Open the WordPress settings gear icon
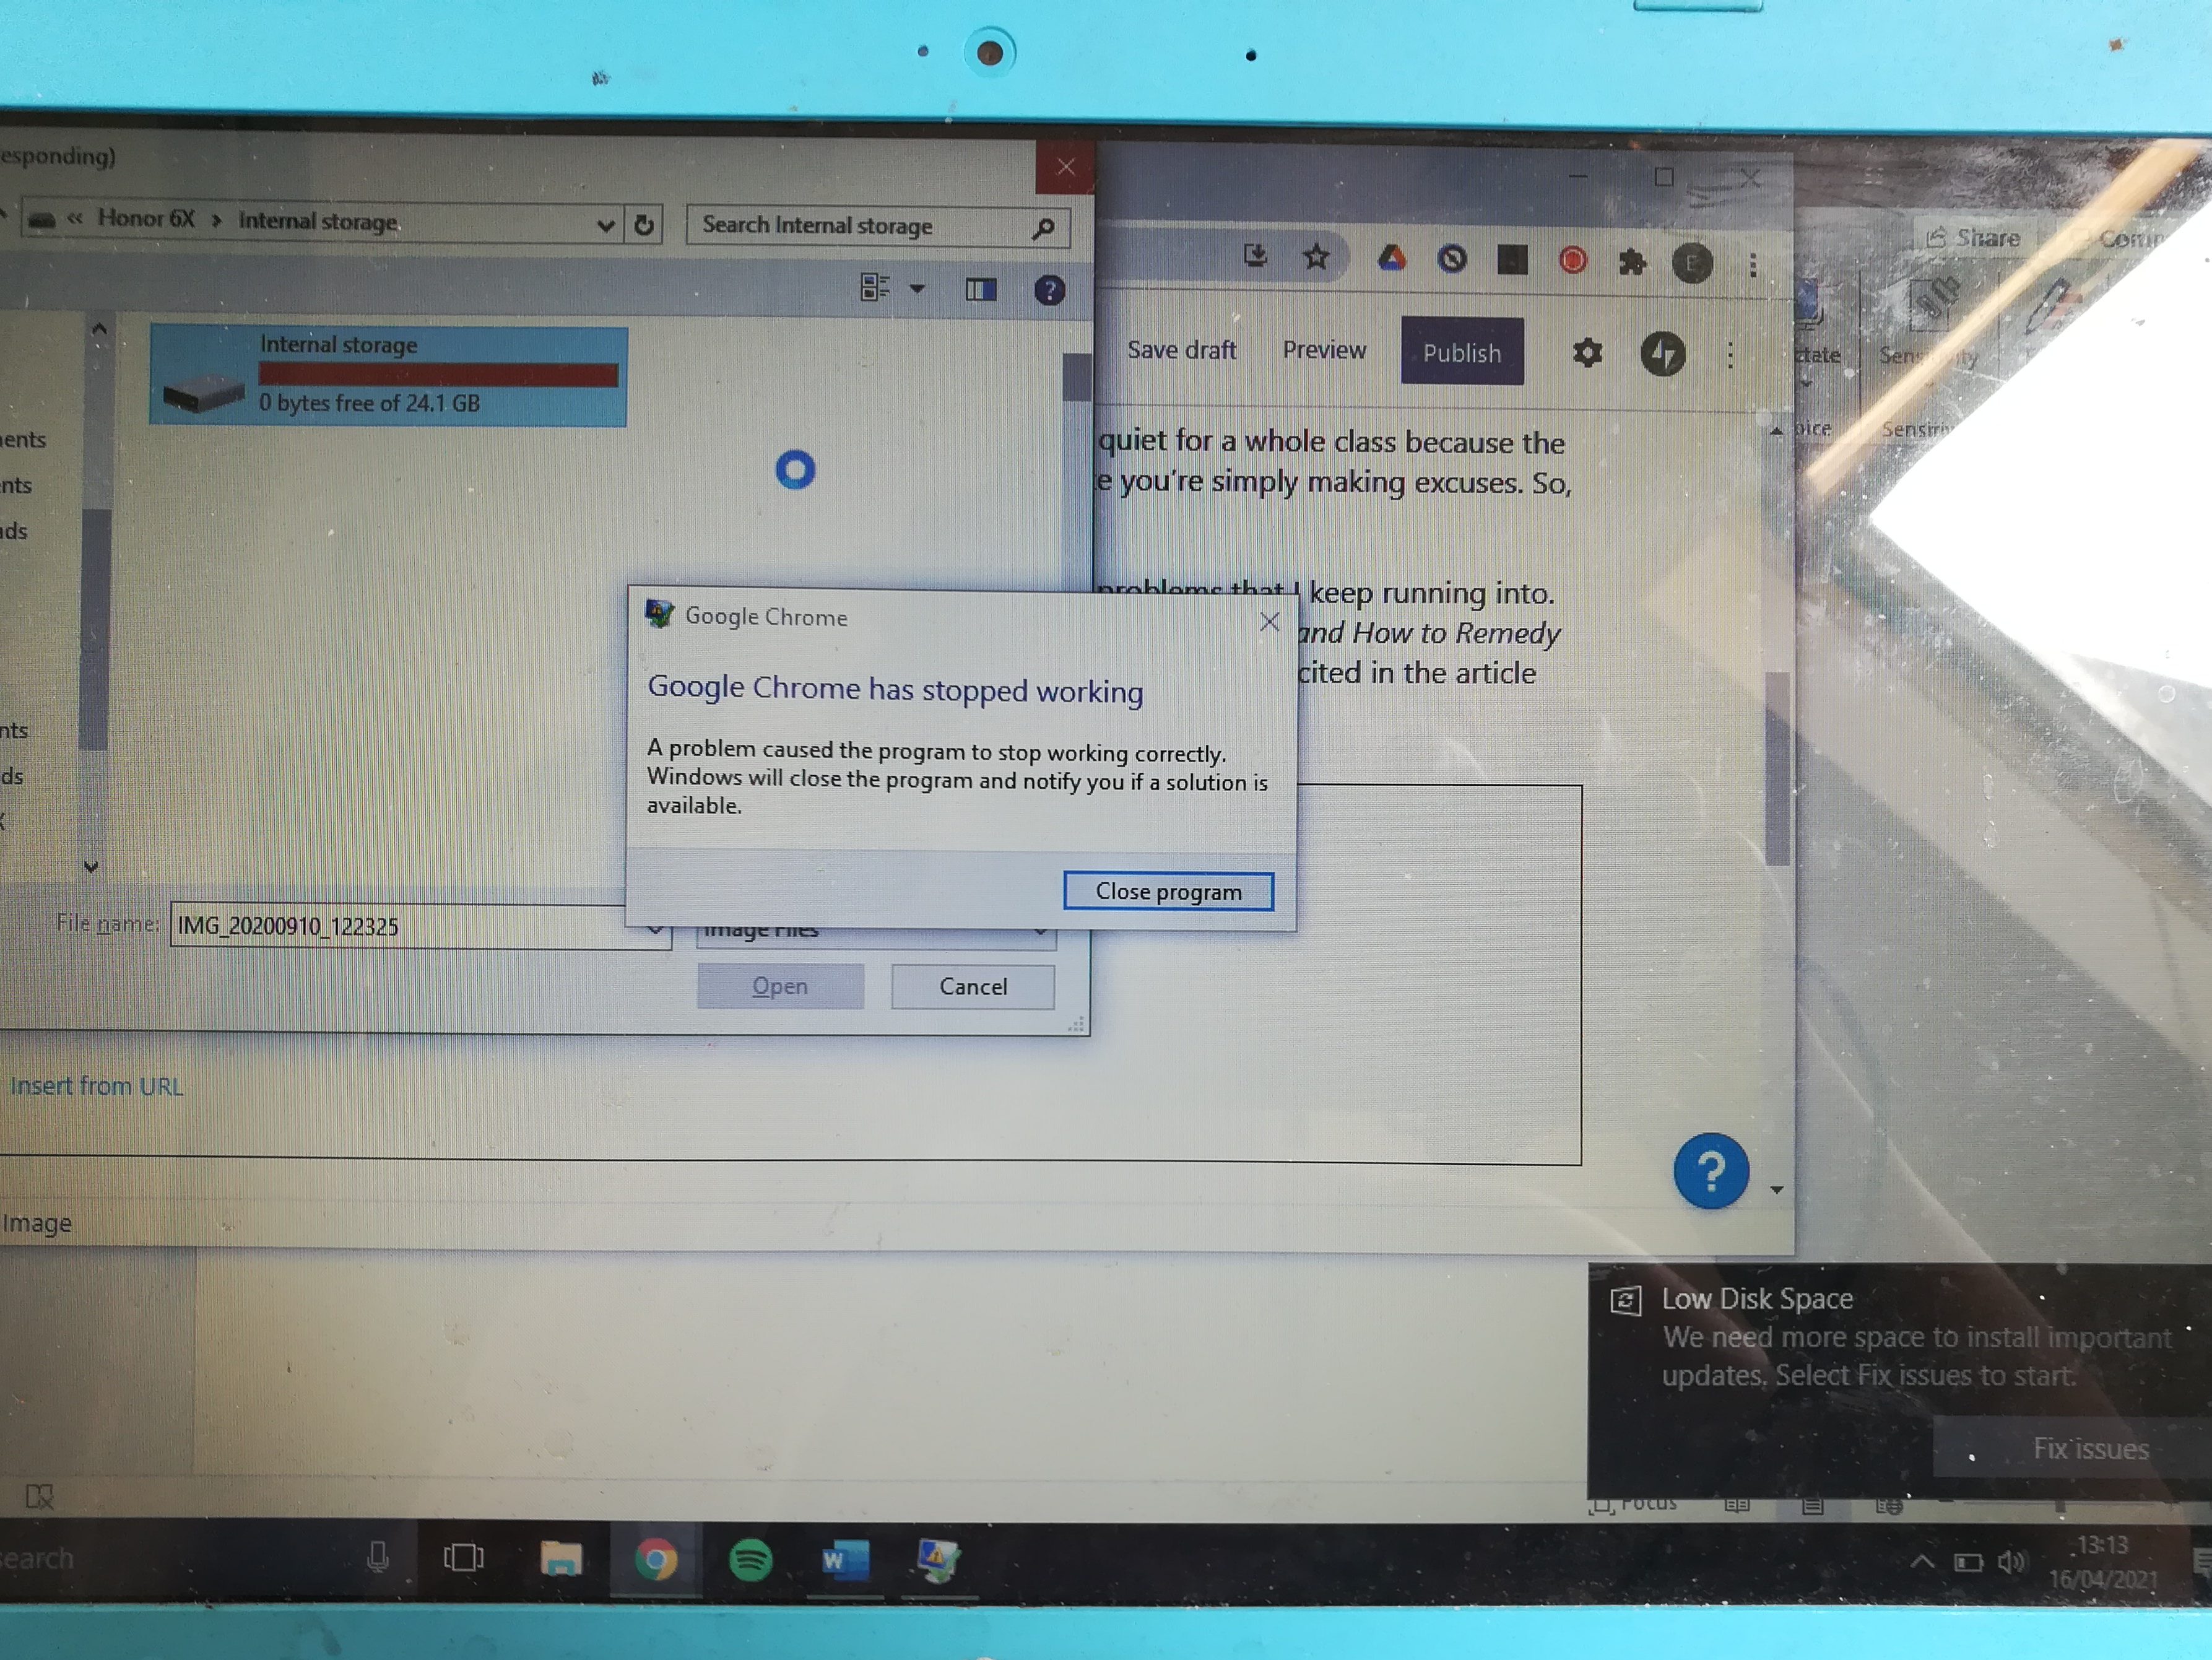Viewport: 2212px width, 1660px height. (x=1587, y=353)
